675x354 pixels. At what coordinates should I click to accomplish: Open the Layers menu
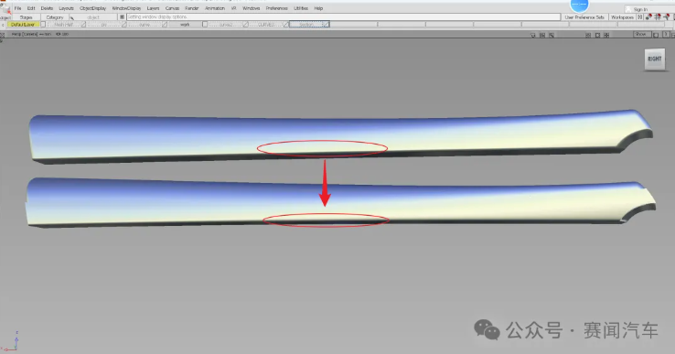pyautogui.click(x=154, y=8)
